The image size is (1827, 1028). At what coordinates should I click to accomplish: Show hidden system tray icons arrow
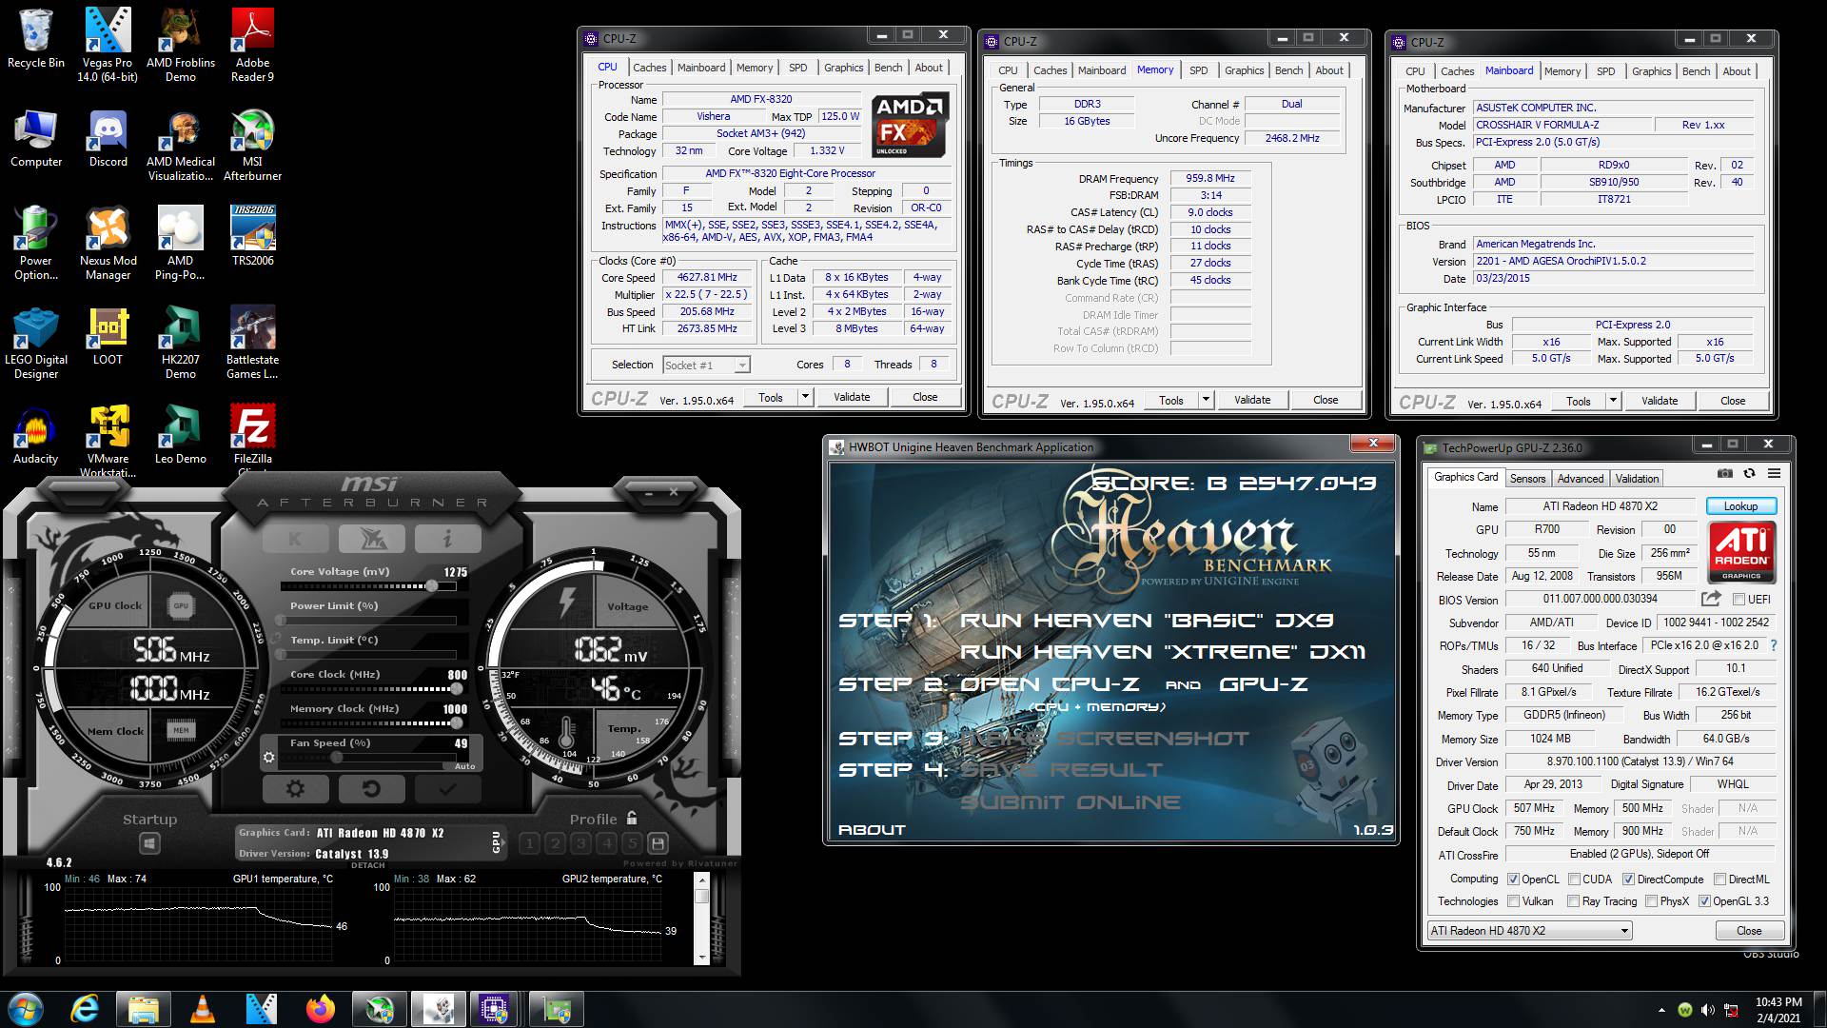[x=1661, y=1010]
